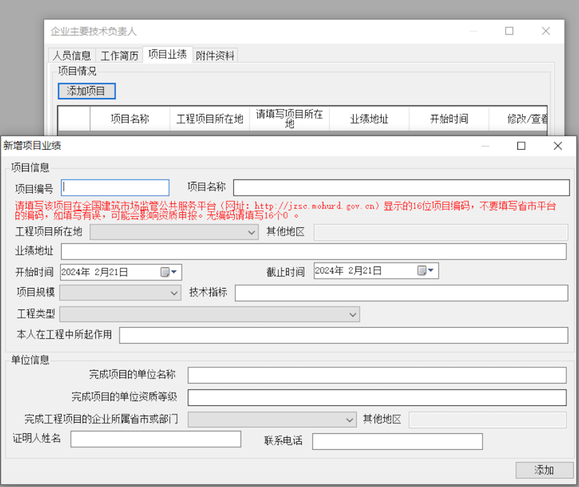This screenshot has height=487, width=579.
Task: Select the 技术指标 text box
Action: [x=401, y=293]
